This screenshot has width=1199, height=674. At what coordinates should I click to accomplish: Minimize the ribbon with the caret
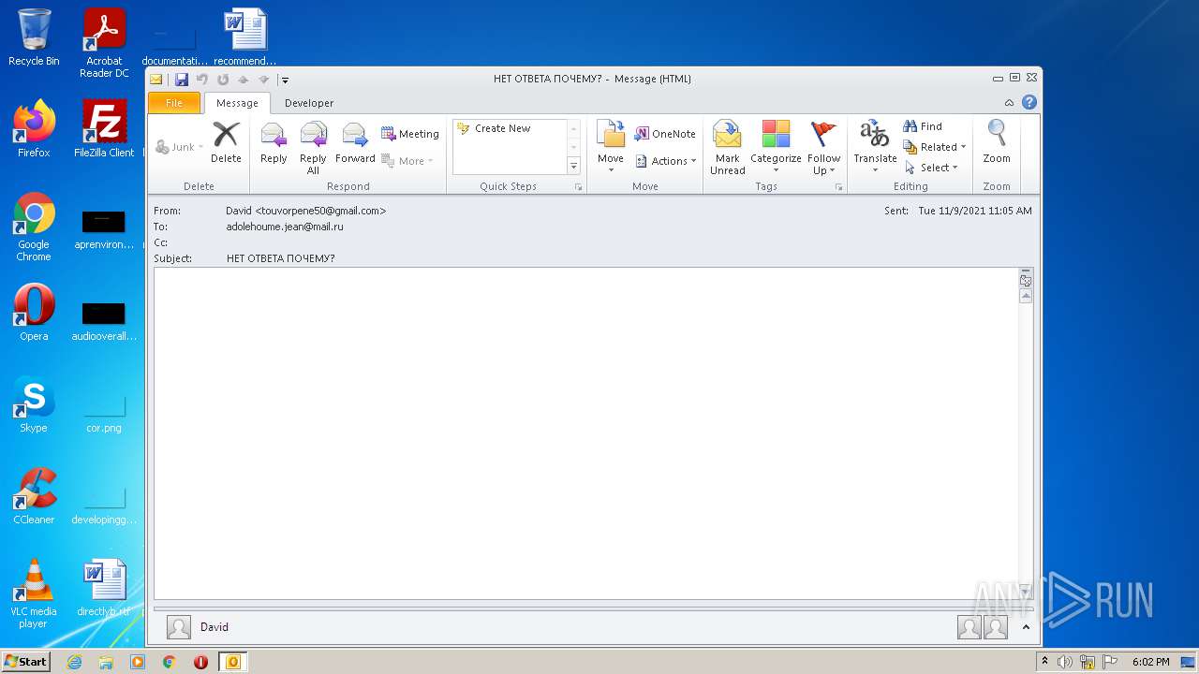click(1009, 103)
